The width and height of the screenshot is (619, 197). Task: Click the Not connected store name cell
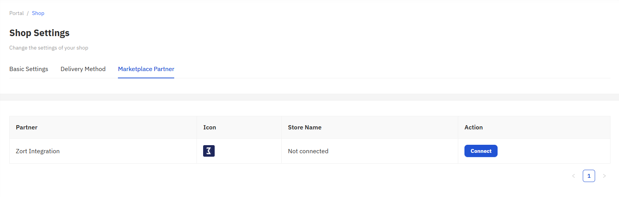click(x=370, y=151)
